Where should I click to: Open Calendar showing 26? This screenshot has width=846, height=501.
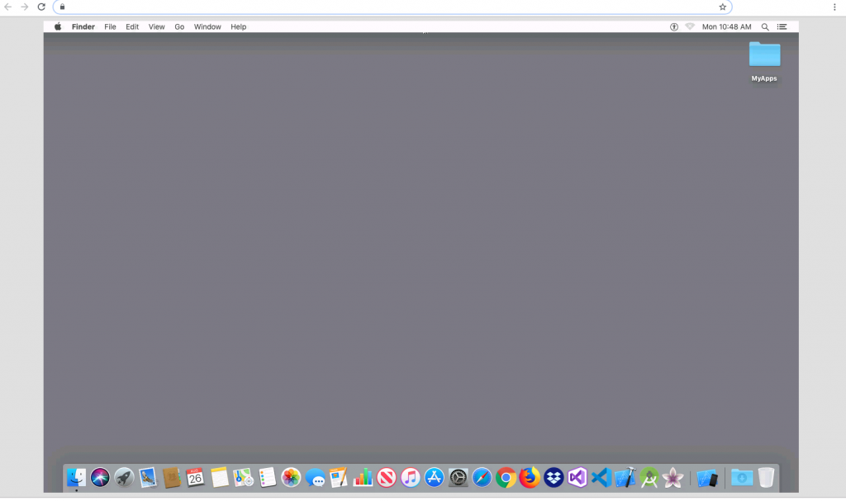[x=195, y=477]
